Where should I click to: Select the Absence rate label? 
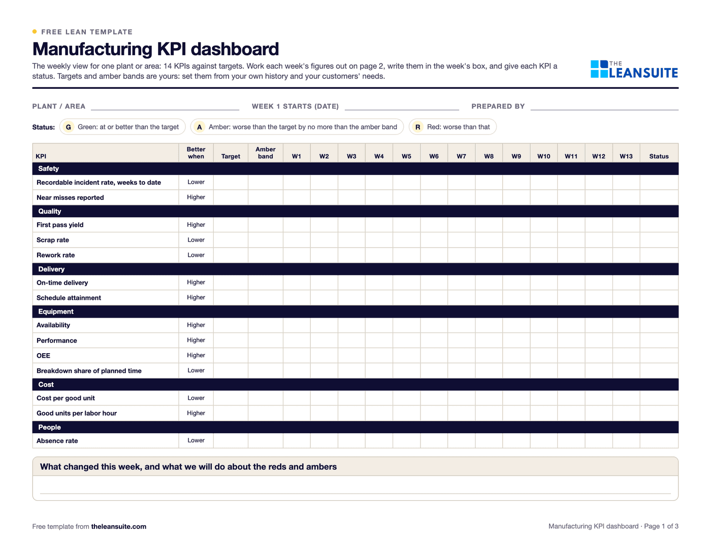tap(57, 441)
